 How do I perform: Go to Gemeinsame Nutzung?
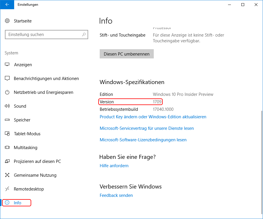(35, 175)
